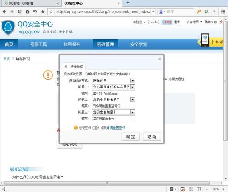This screenshot has width=228, height=192.
Task: Click the answer field for 问题三
Action: [113, 119]
